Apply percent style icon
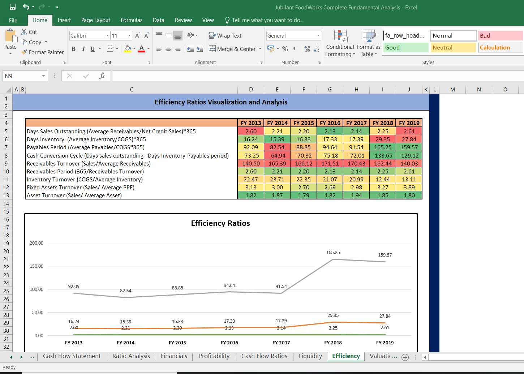The height and width of the screenshot is (374, 524). tap(285, 49)
